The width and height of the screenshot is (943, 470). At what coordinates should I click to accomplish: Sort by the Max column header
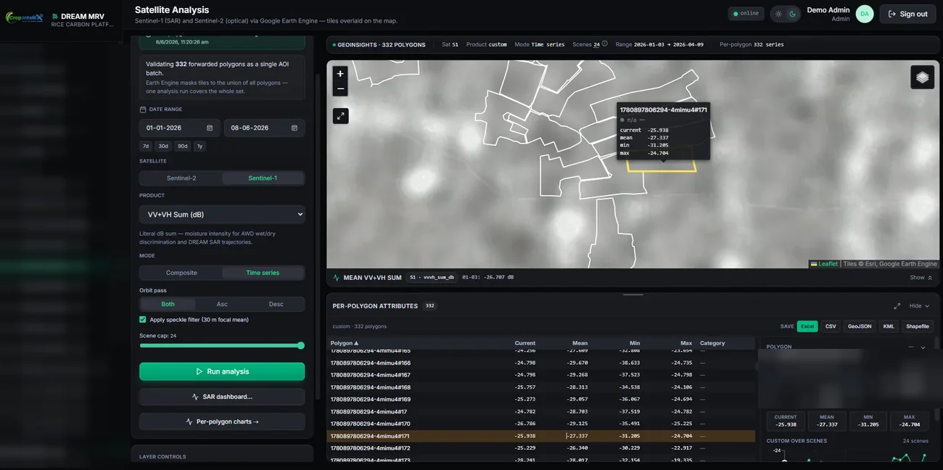(686, 343)
